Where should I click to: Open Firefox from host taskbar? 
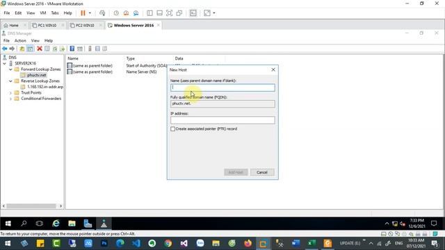click(248, 243)
